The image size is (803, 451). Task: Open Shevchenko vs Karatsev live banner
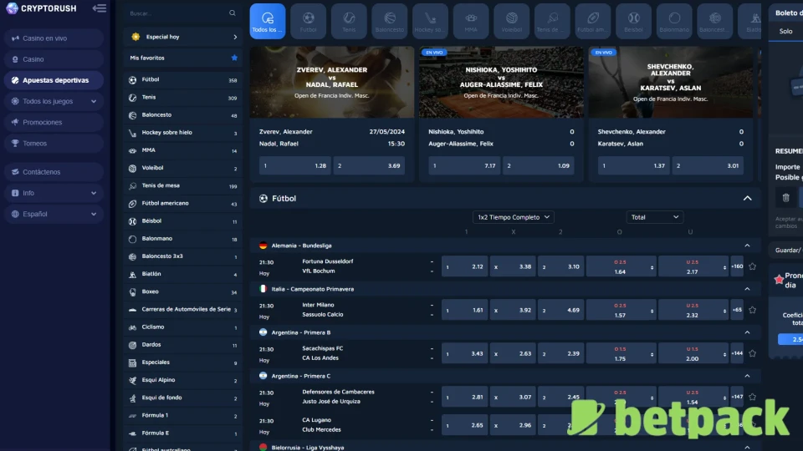pyautogui.click(x=671, y=83)
